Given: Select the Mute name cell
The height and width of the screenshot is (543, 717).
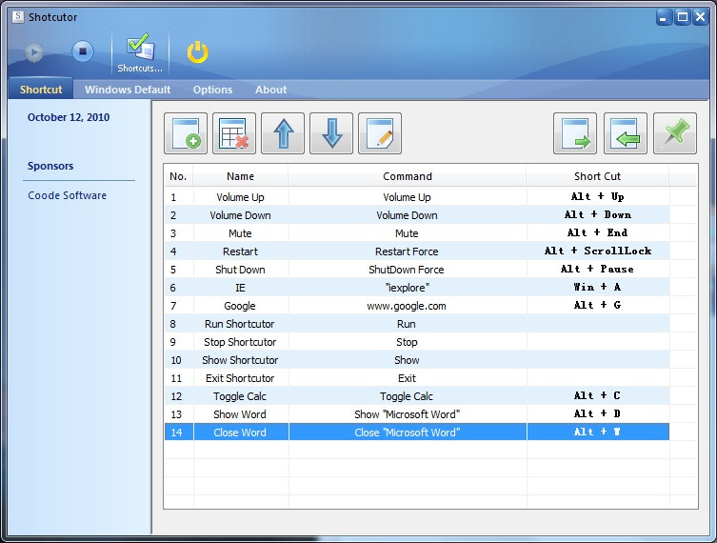Looking at the screenshot, I should 241,233.
